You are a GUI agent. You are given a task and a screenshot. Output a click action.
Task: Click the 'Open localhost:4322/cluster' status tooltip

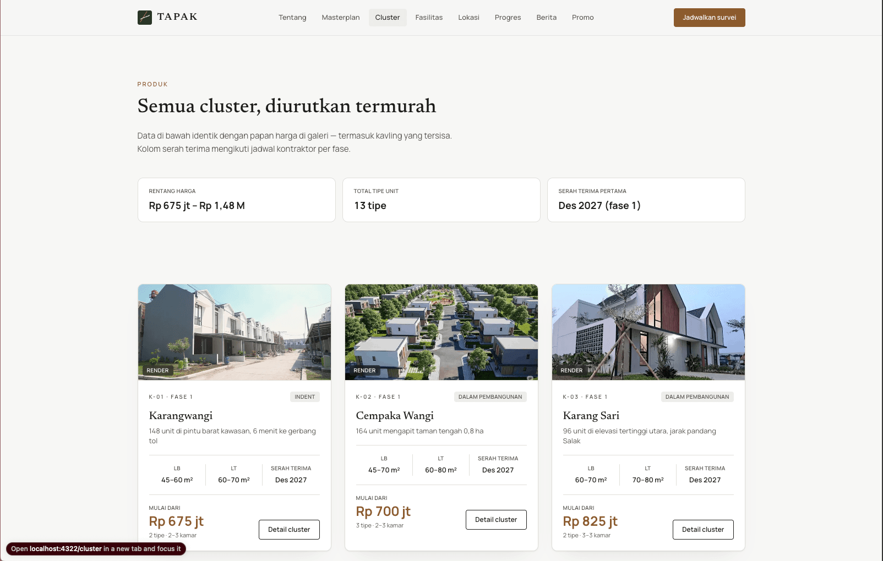pos(96,549)
